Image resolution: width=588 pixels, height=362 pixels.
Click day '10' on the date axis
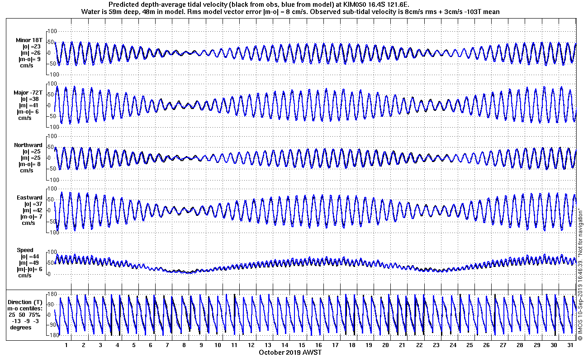pyautogui.click(x=218, y=345)
